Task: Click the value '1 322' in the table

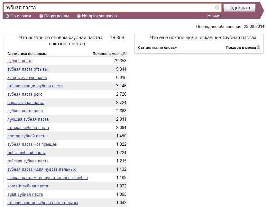Action: (121, 144)
